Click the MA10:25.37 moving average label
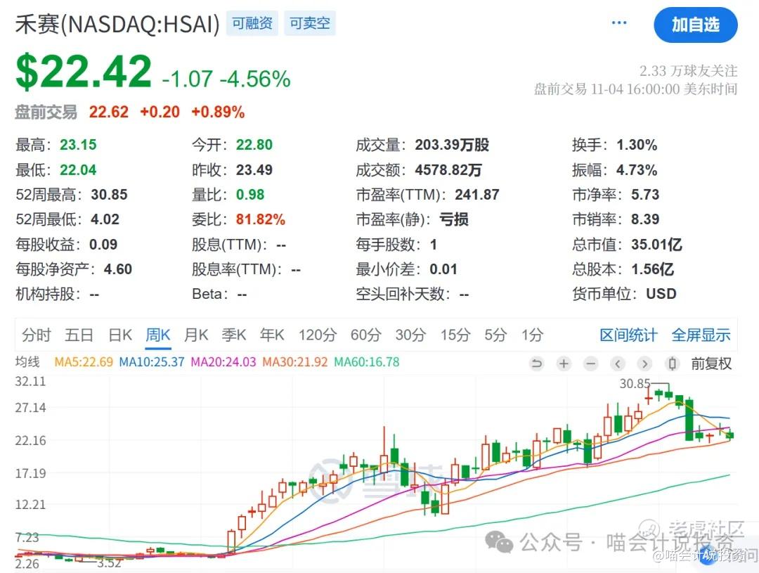 [152, 362]
